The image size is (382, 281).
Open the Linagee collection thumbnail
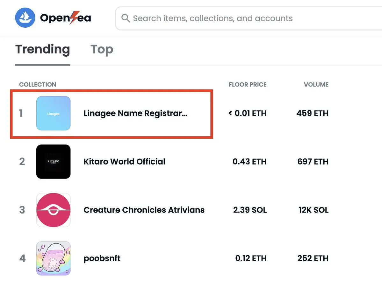point(53,113)
